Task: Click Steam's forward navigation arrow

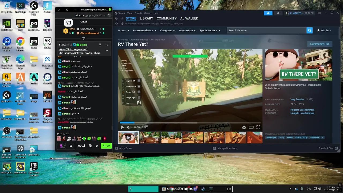Action: (x=122, y=18)
